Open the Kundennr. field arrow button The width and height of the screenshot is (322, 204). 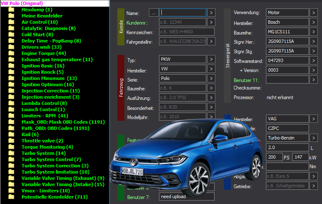pos(211,22)
